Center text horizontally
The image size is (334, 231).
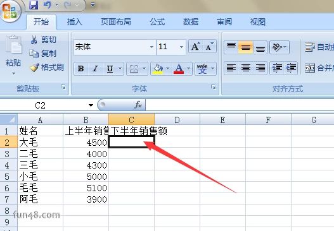pyautogui.click(x=246, y=68)
